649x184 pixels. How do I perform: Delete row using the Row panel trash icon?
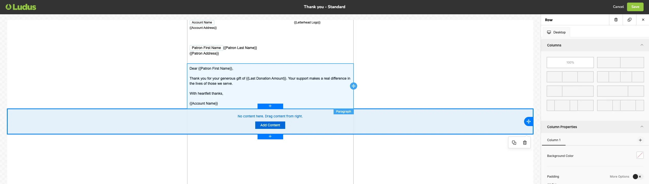[x=616, y=20]
